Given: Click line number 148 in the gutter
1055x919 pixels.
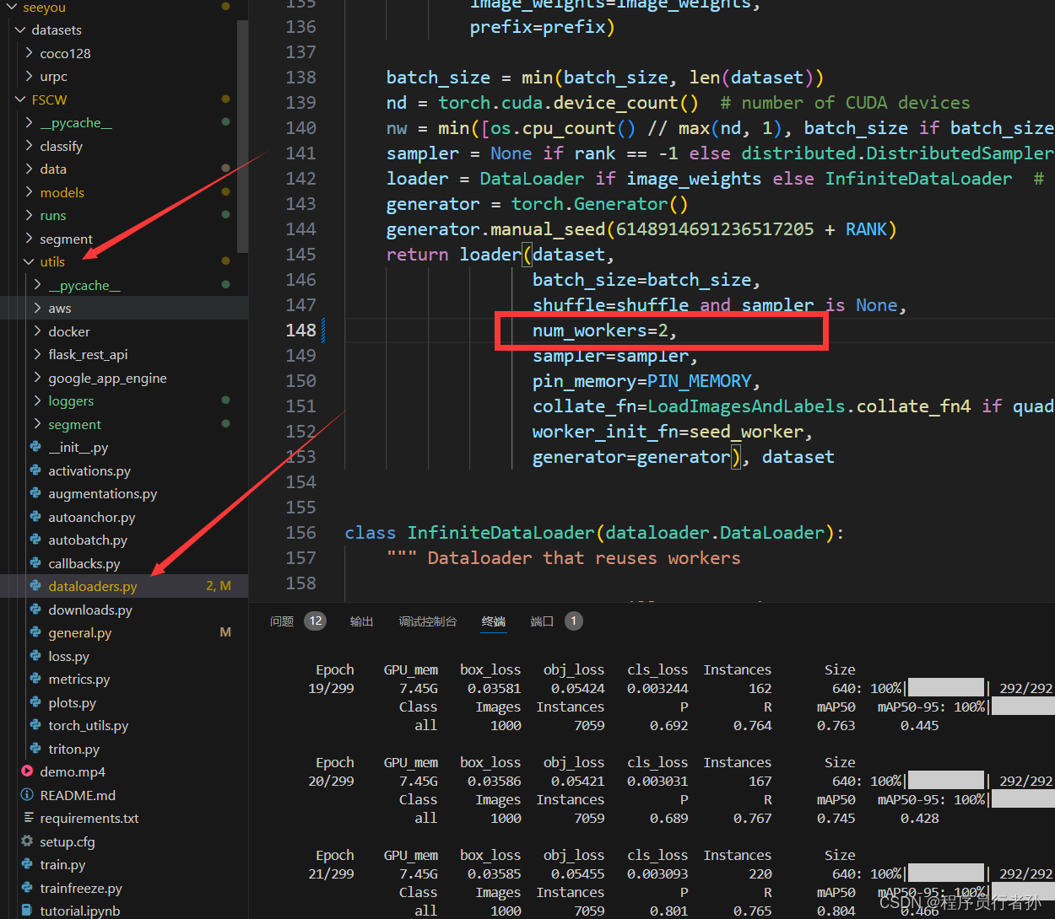Looking at the screenshot, I should [300, 331].
